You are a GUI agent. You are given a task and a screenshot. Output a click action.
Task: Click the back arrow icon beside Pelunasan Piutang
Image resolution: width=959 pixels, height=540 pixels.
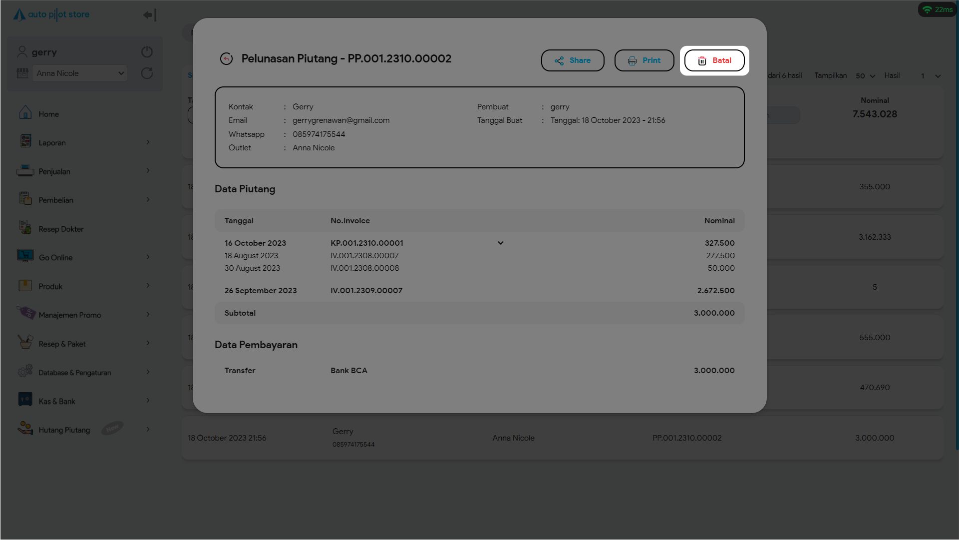coord(226,59)
